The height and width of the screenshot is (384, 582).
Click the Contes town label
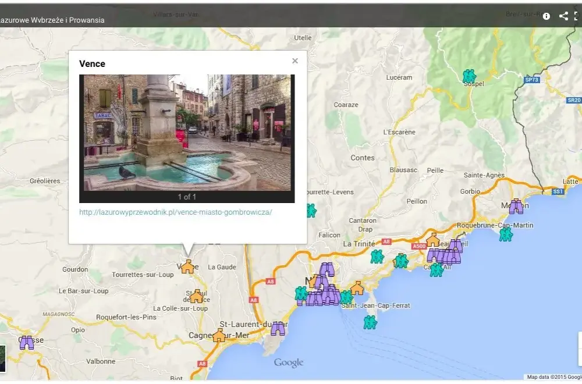tap(363, 158)
